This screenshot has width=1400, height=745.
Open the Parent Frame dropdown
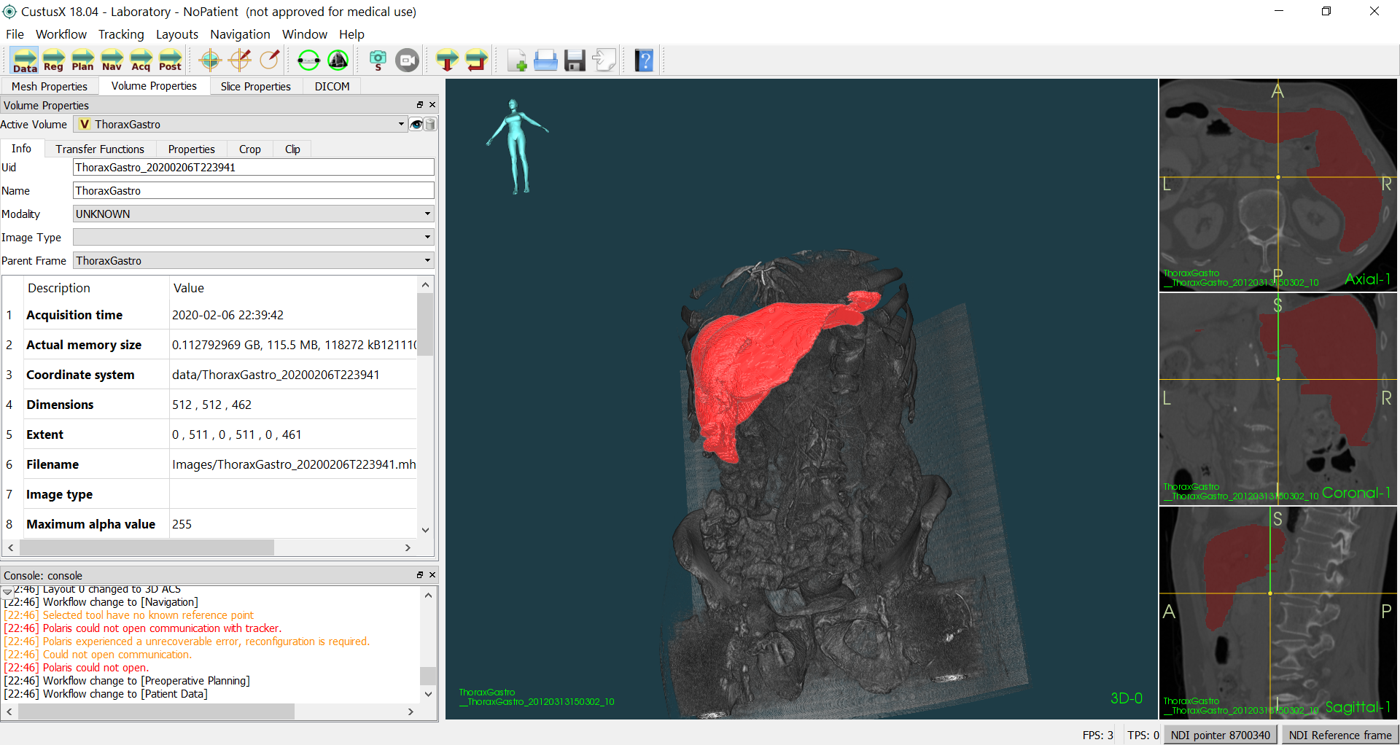pyautogui.click(x=254, y=260)
